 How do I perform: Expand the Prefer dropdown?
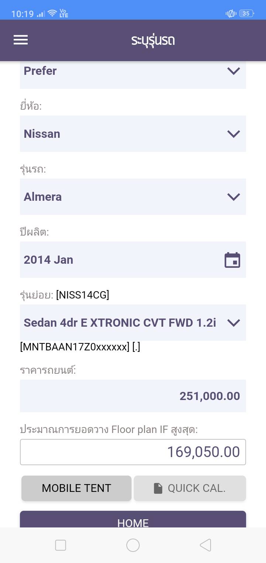[133, 71]
